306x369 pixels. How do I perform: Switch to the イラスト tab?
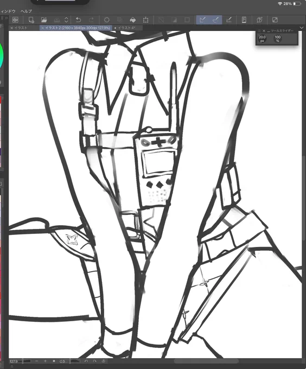(21, 28)
